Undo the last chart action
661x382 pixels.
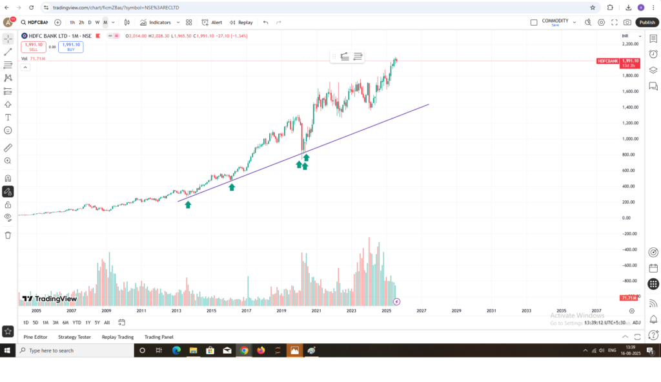(265, 23)
